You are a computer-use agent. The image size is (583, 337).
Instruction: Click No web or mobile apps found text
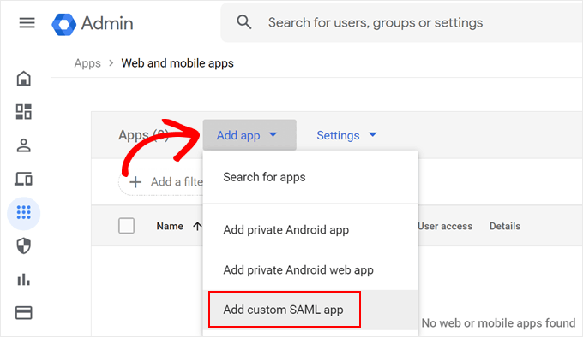(498, 323)
